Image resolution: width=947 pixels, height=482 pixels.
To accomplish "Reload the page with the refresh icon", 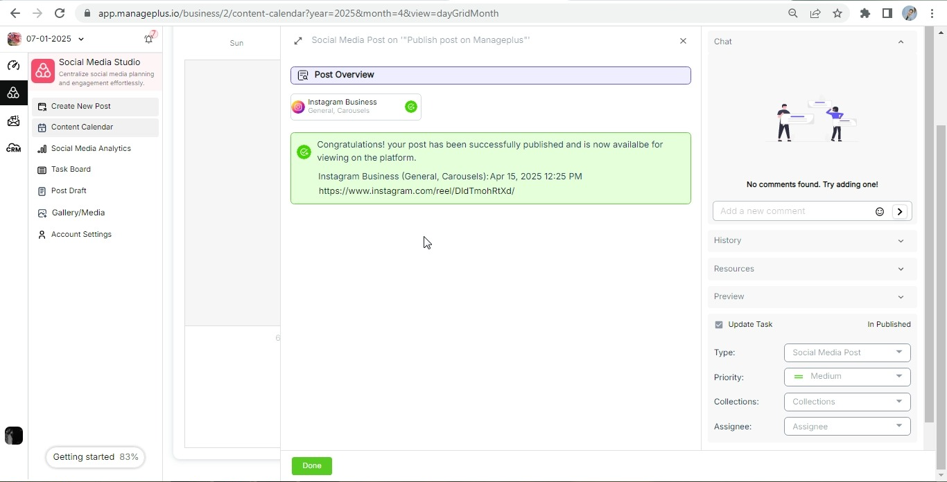I will (60, 13).
